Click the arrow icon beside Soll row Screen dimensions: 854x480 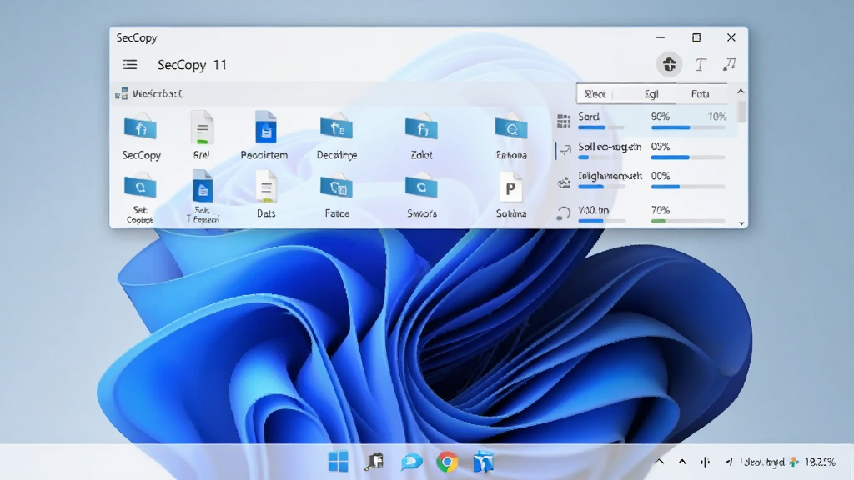coord(565,151)
